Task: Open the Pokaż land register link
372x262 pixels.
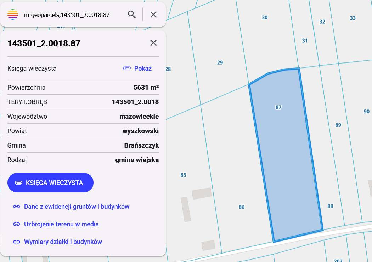Action: (143, 69)
